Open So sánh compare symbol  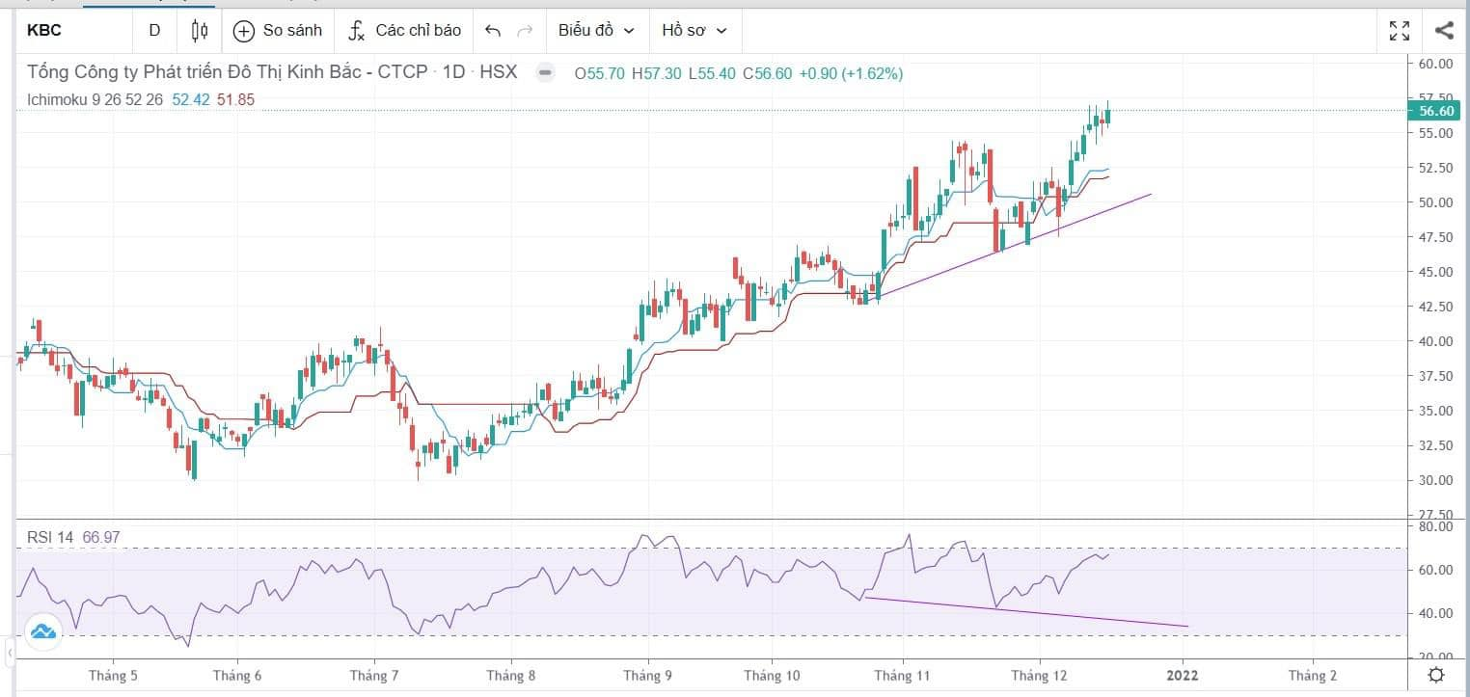(x=278, y=30)
